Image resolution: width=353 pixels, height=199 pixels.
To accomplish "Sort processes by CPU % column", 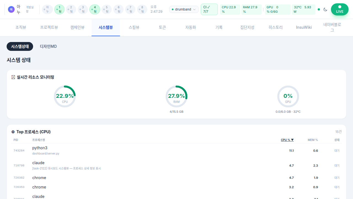I will (x=287, y=140).
